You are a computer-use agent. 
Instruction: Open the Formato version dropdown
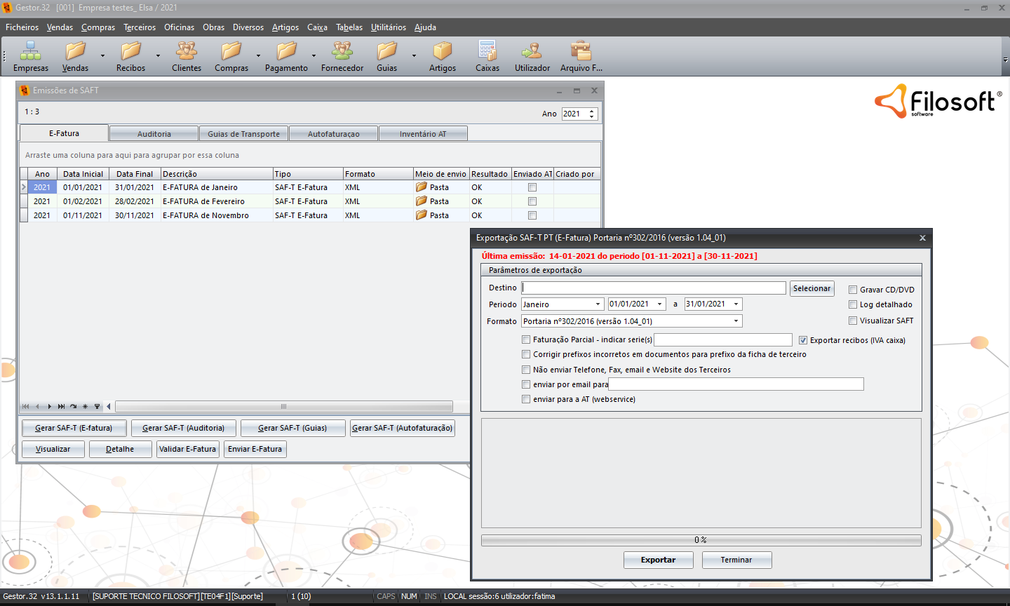point(736,321)
